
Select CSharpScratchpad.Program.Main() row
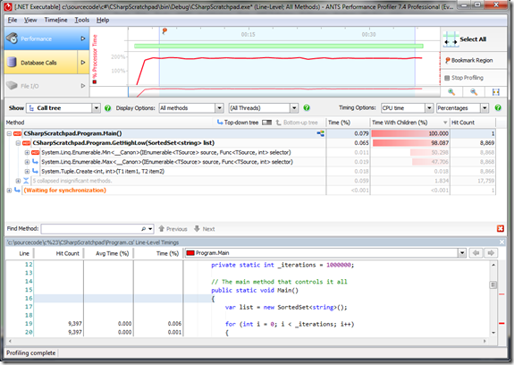pos(251,133)
